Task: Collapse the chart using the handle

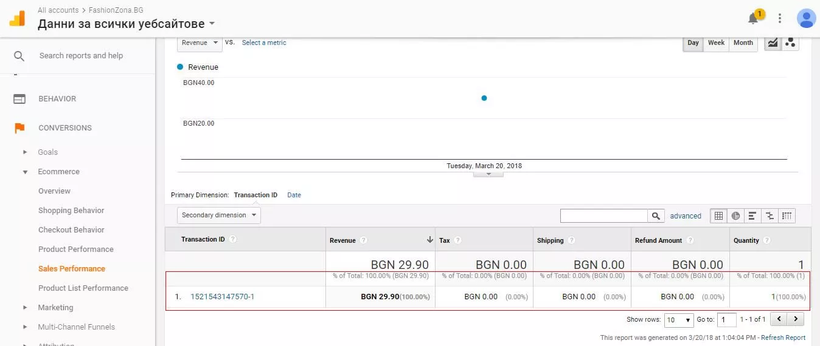Action: click(488, 174)
